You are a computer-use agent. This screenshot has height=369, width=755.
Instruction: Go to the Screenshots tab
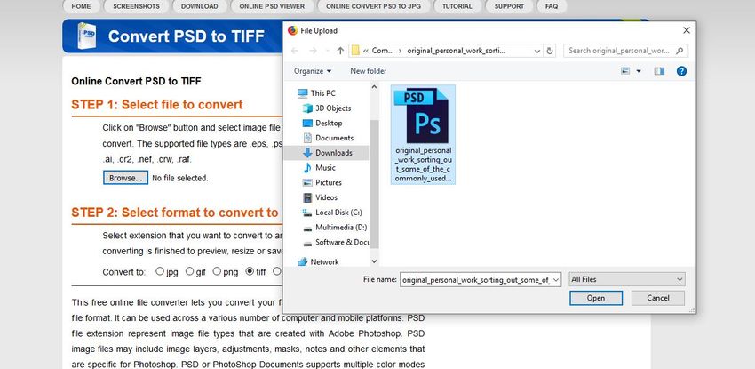[x=136, y=6]
